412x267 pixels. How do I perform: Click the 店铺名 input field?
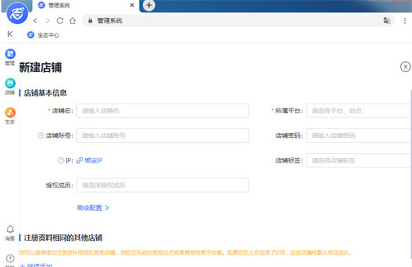point(163,111)
